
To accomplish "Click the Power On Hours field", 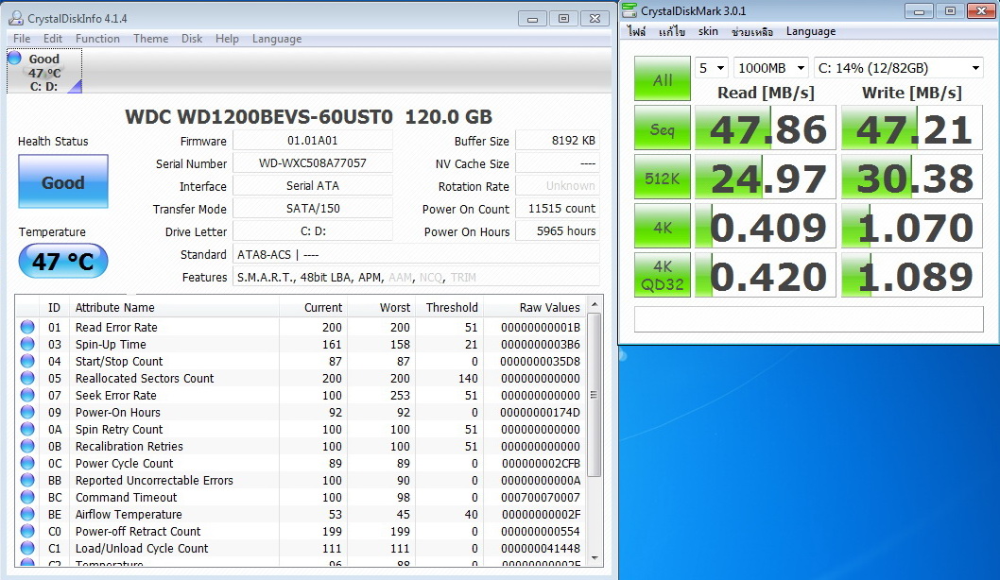I will pos(558,231).
